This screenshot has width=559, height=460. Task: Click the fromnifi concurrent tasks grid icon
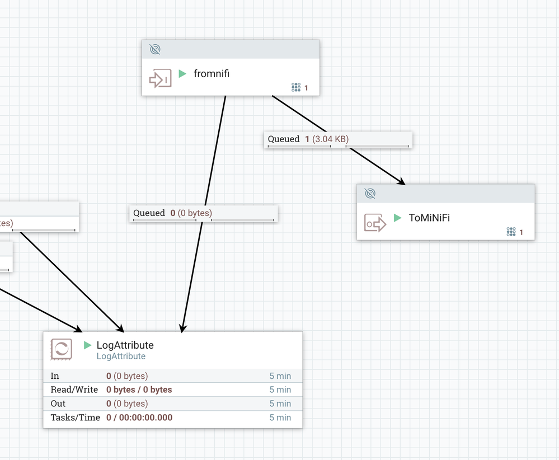click(296, 87)
